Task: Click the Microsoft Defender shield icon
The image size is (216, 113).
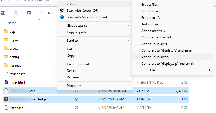Action: click(62, 17)
